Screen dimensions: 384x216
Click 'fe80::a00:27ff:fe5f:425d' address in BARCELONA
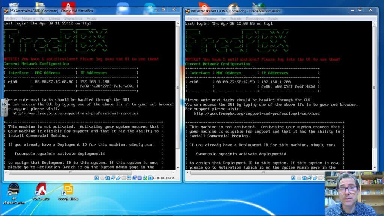pos(288,87)
